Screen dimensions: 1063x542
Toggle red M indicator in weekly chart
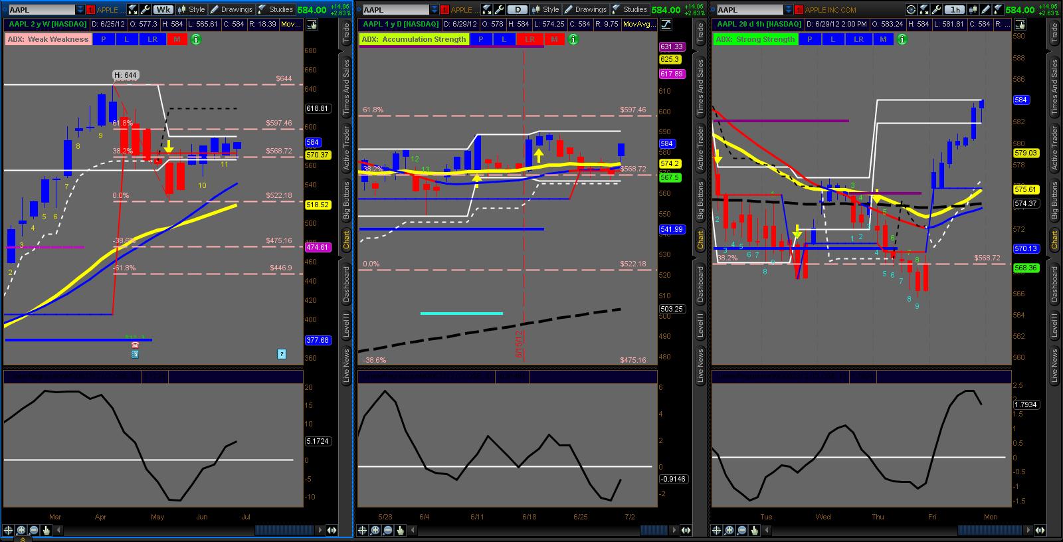(177, 39)
